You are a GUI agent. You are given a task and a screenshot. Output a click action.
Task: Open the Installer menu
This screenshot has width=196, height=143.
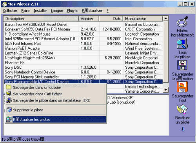click(40, 11)
